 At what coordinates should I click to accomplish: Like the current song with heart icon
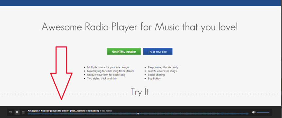click(10, 112)
